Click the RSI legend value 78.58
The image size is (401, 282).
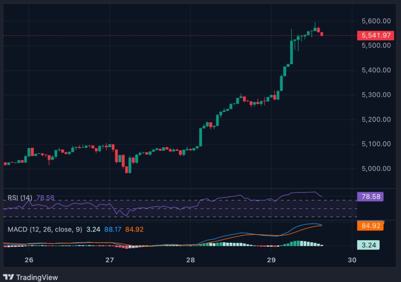(45, 197)
